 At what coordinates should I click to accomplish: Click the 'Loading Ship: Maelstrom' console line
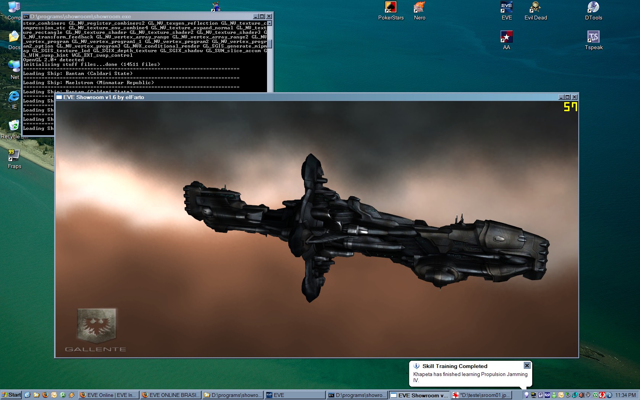pos(88,83)
